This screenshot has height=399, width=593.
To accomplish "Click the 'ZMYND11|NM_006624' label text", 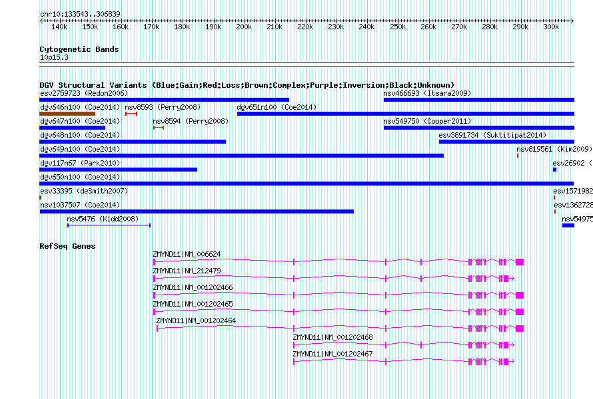I will pos(187,254).
